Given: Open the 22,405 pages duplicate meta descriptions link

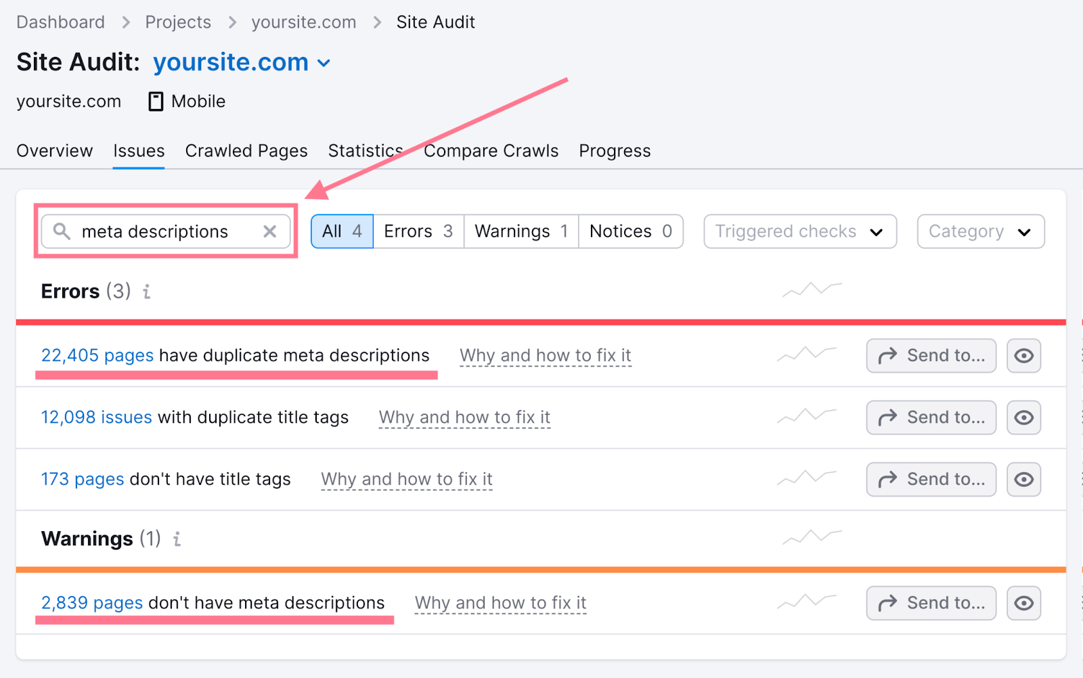Looking at the screenshot, I should (96, 355).
